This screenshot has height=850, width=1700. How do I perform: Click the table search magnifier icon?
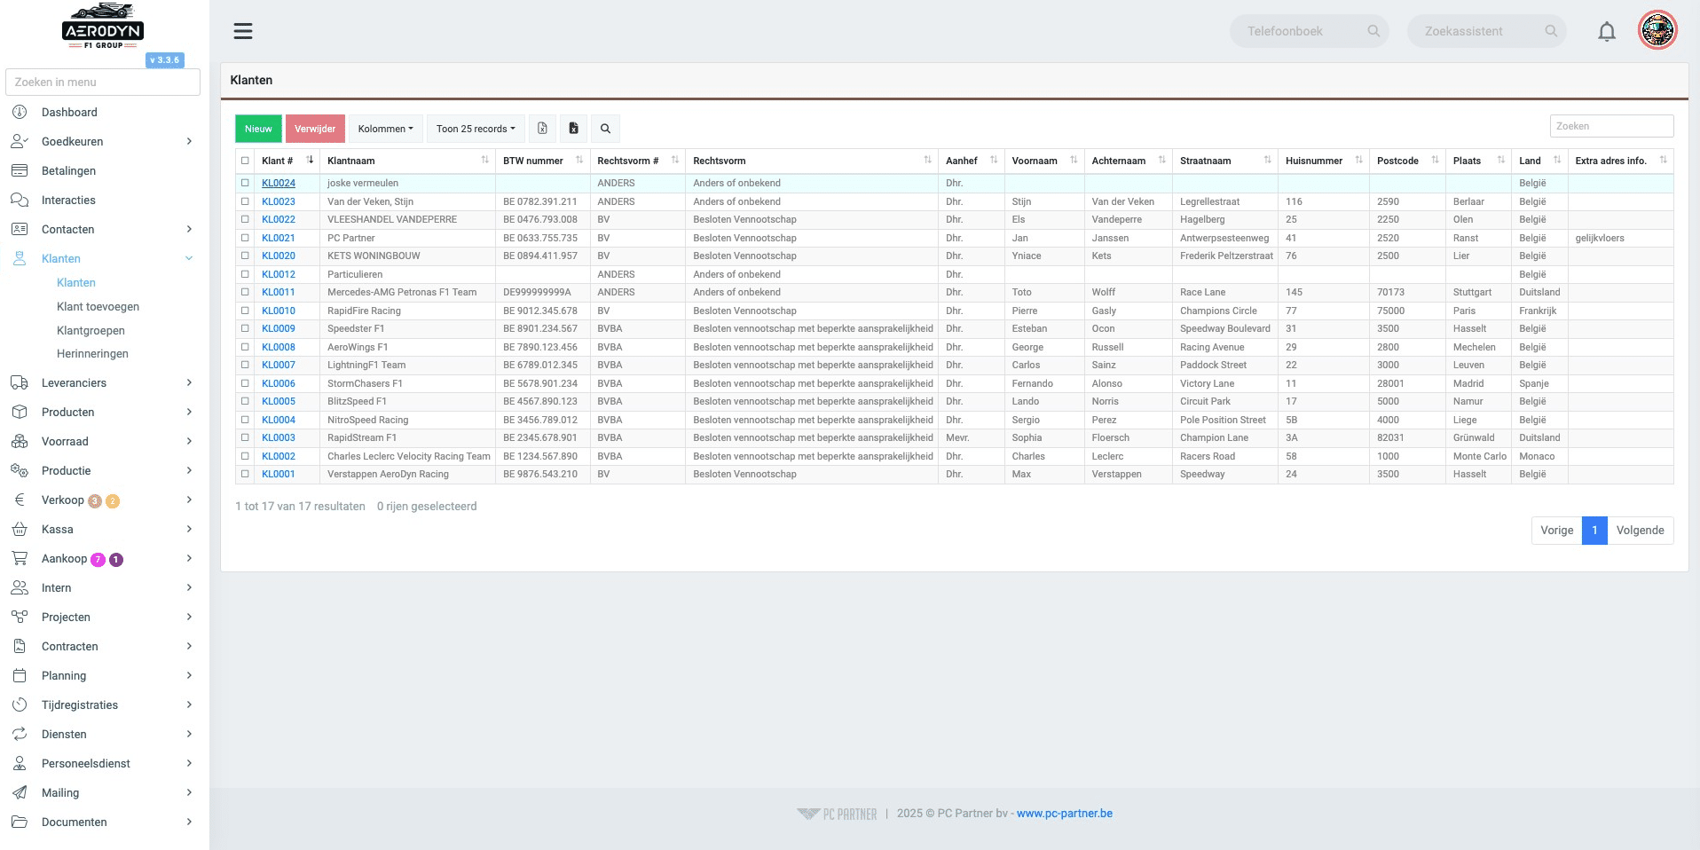605,129
